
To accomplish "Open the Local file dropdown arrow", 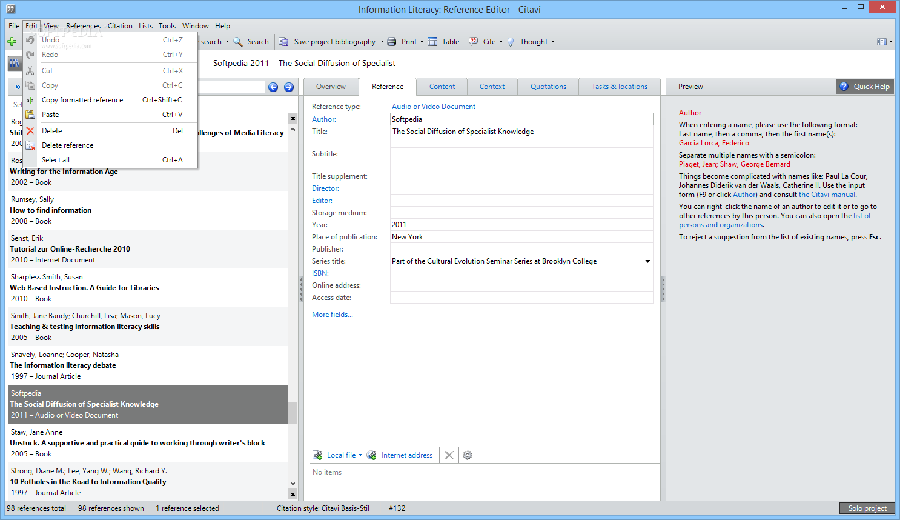I will point(360,455).
